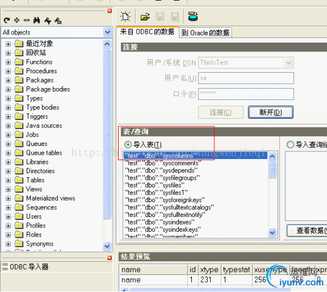The image size is (327, 292).
Task: Click the database import icon
Action: click(192, 17)
